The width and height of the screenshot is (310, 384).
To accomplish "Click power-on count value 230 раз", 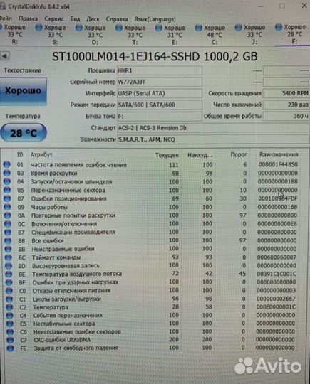I will [x=286, y=105].
